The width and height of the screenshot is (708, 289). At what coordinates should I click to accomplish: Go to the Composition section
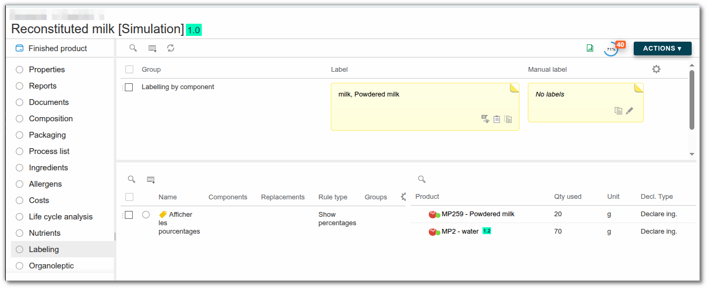(51, 119)
